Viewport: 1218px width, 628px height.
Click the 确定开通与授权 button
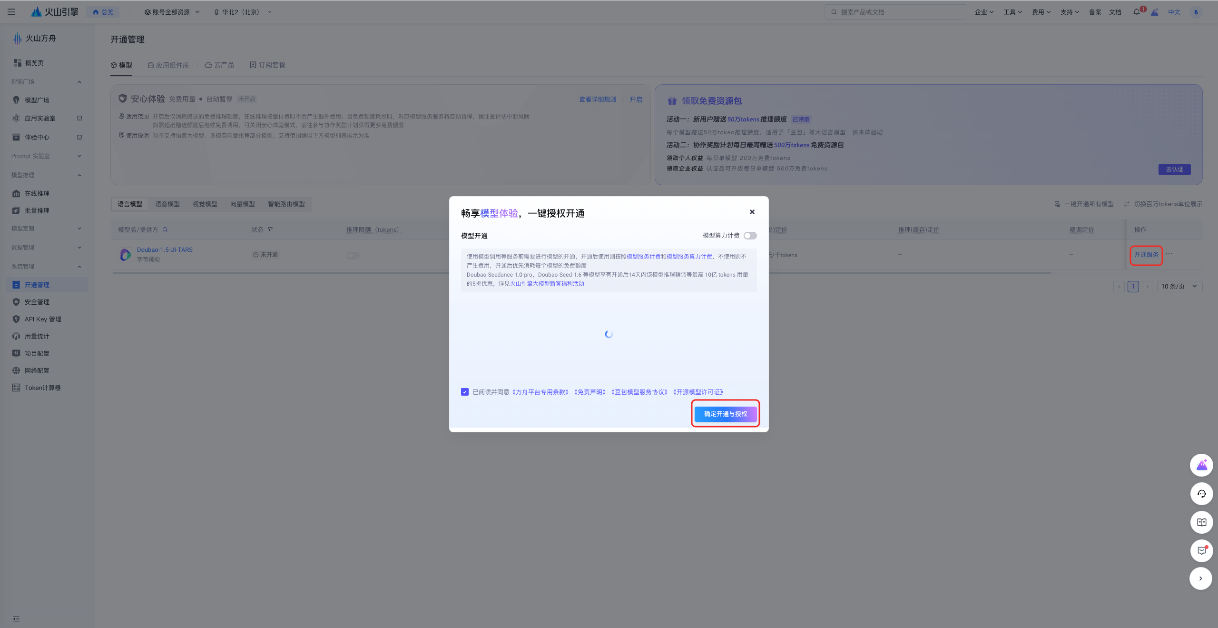725,414
